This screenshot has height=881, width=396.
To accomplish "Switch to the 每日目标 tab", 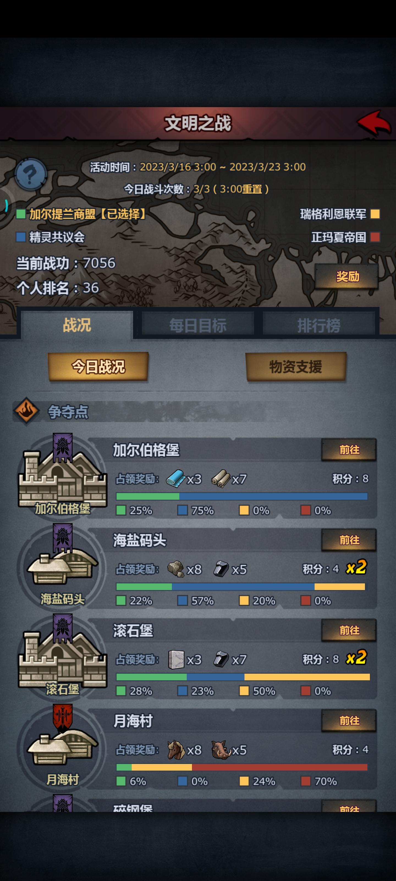I will [198, 325].
